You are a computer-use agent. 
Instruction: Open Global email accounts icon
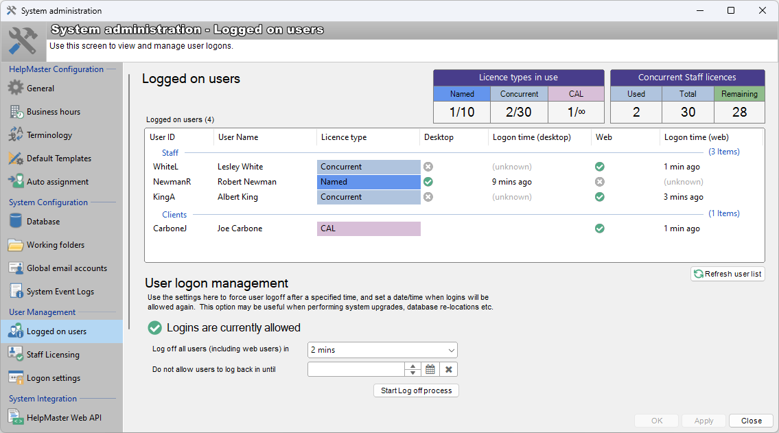pos(15,268)
